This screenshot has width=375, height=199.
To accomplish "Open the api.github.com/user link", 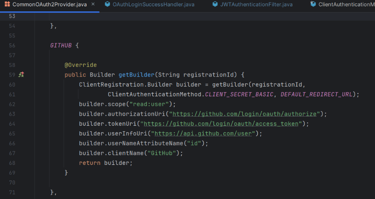I will click(x=203, y=133).
